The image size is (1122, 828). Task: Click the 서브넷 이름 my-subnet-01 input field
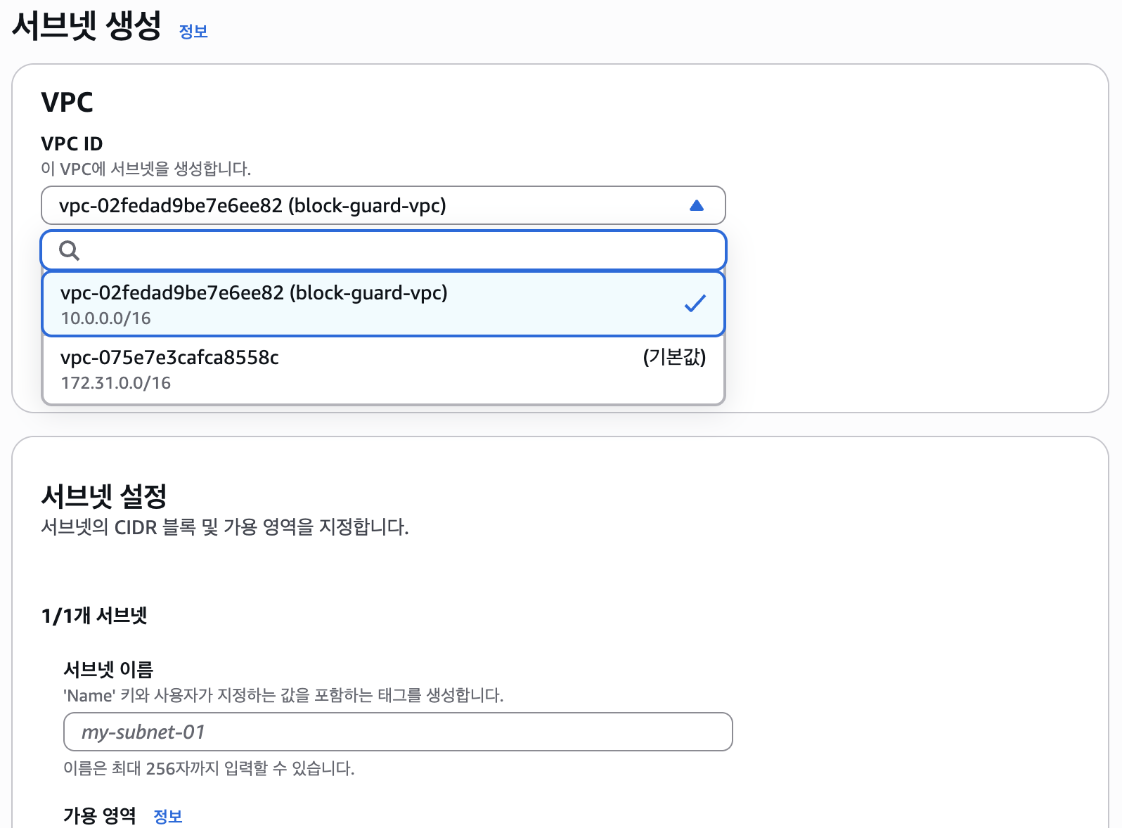click(397, 732)
